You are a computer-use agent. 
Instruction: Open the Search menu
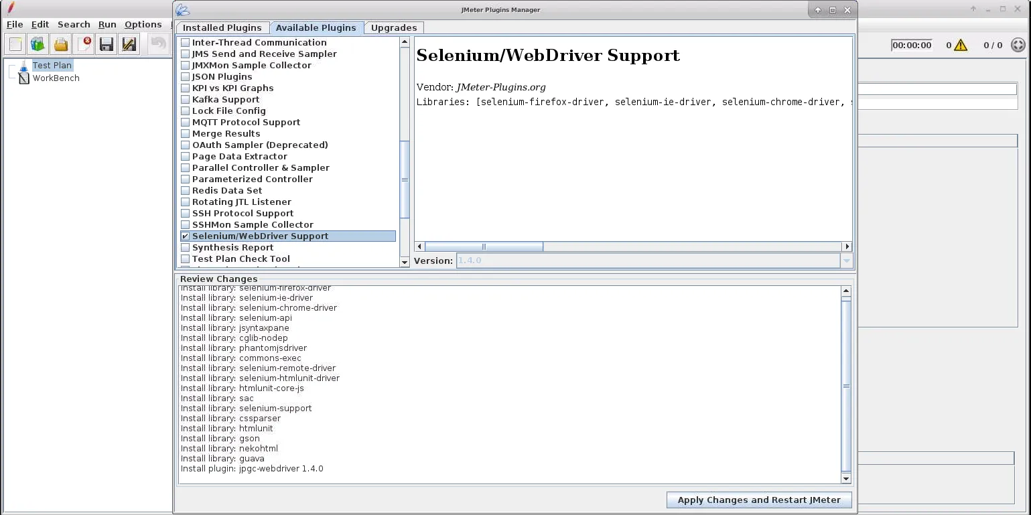coord(74,24)
